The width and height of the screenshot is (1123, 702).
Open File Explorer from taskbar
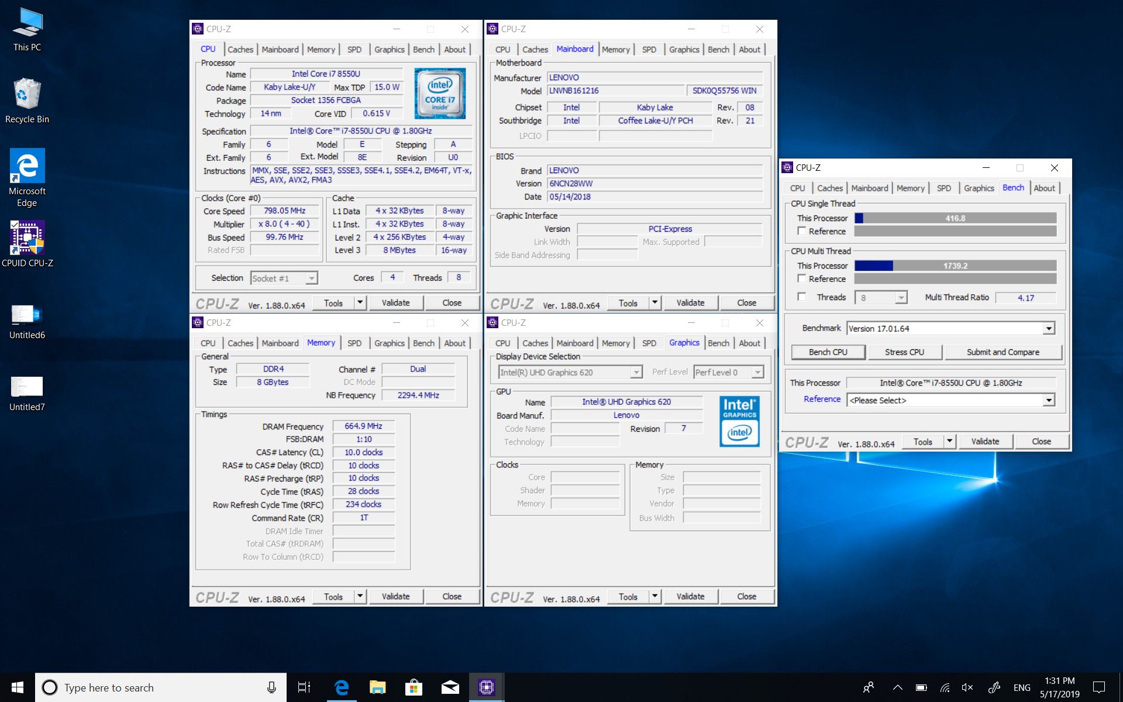[378, 687]
